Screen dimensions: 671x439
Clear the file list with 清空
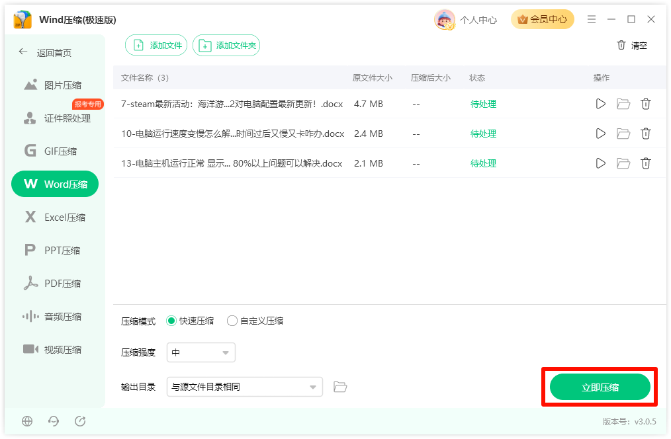(632, 46)
